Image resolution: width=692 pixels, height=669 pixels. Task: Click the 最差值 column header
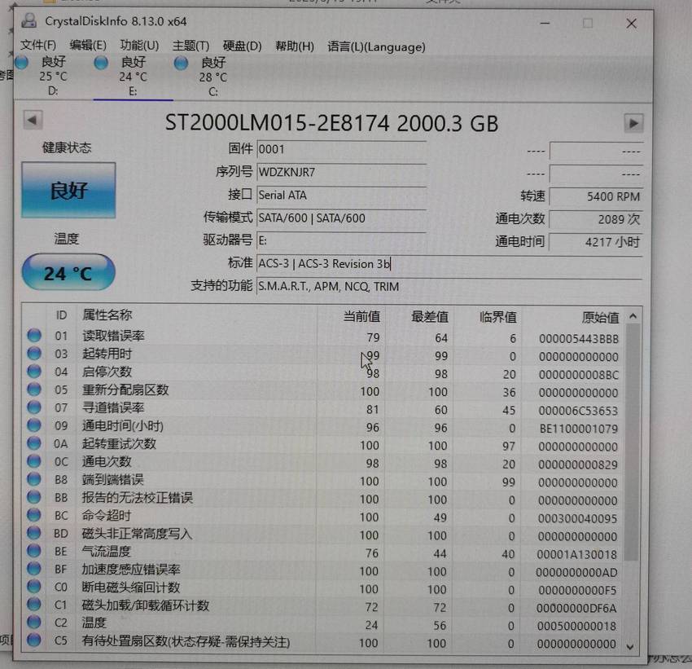click(x=430, y=317)
